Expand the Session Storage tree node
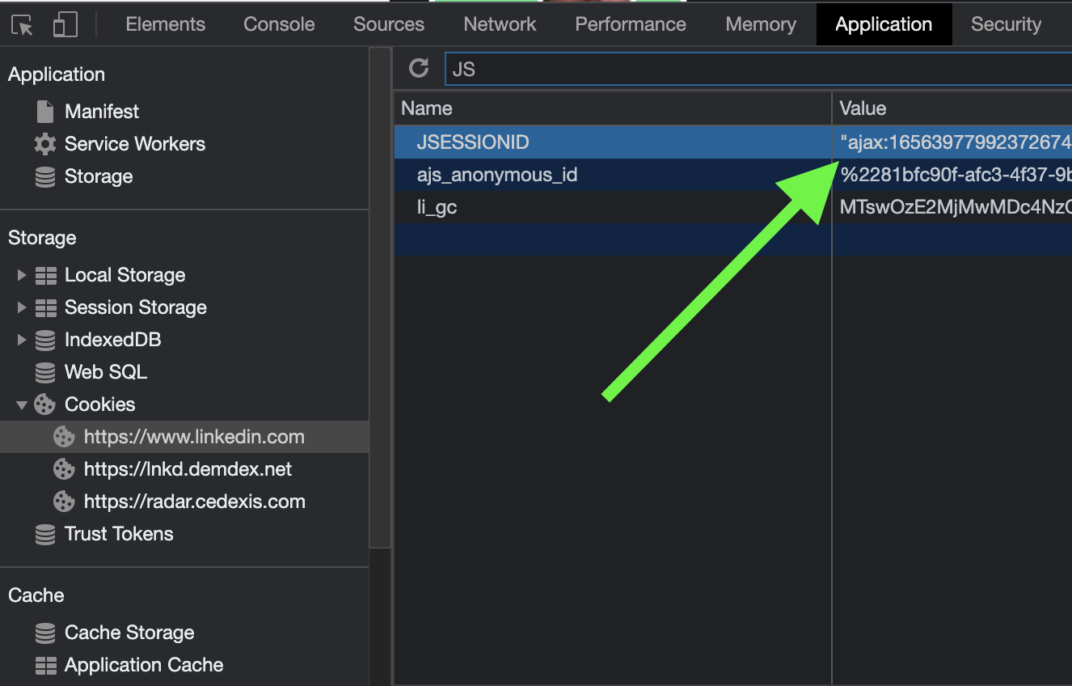Image resolution: width=1072 pixels, height=686 pixels. (22, 307)
